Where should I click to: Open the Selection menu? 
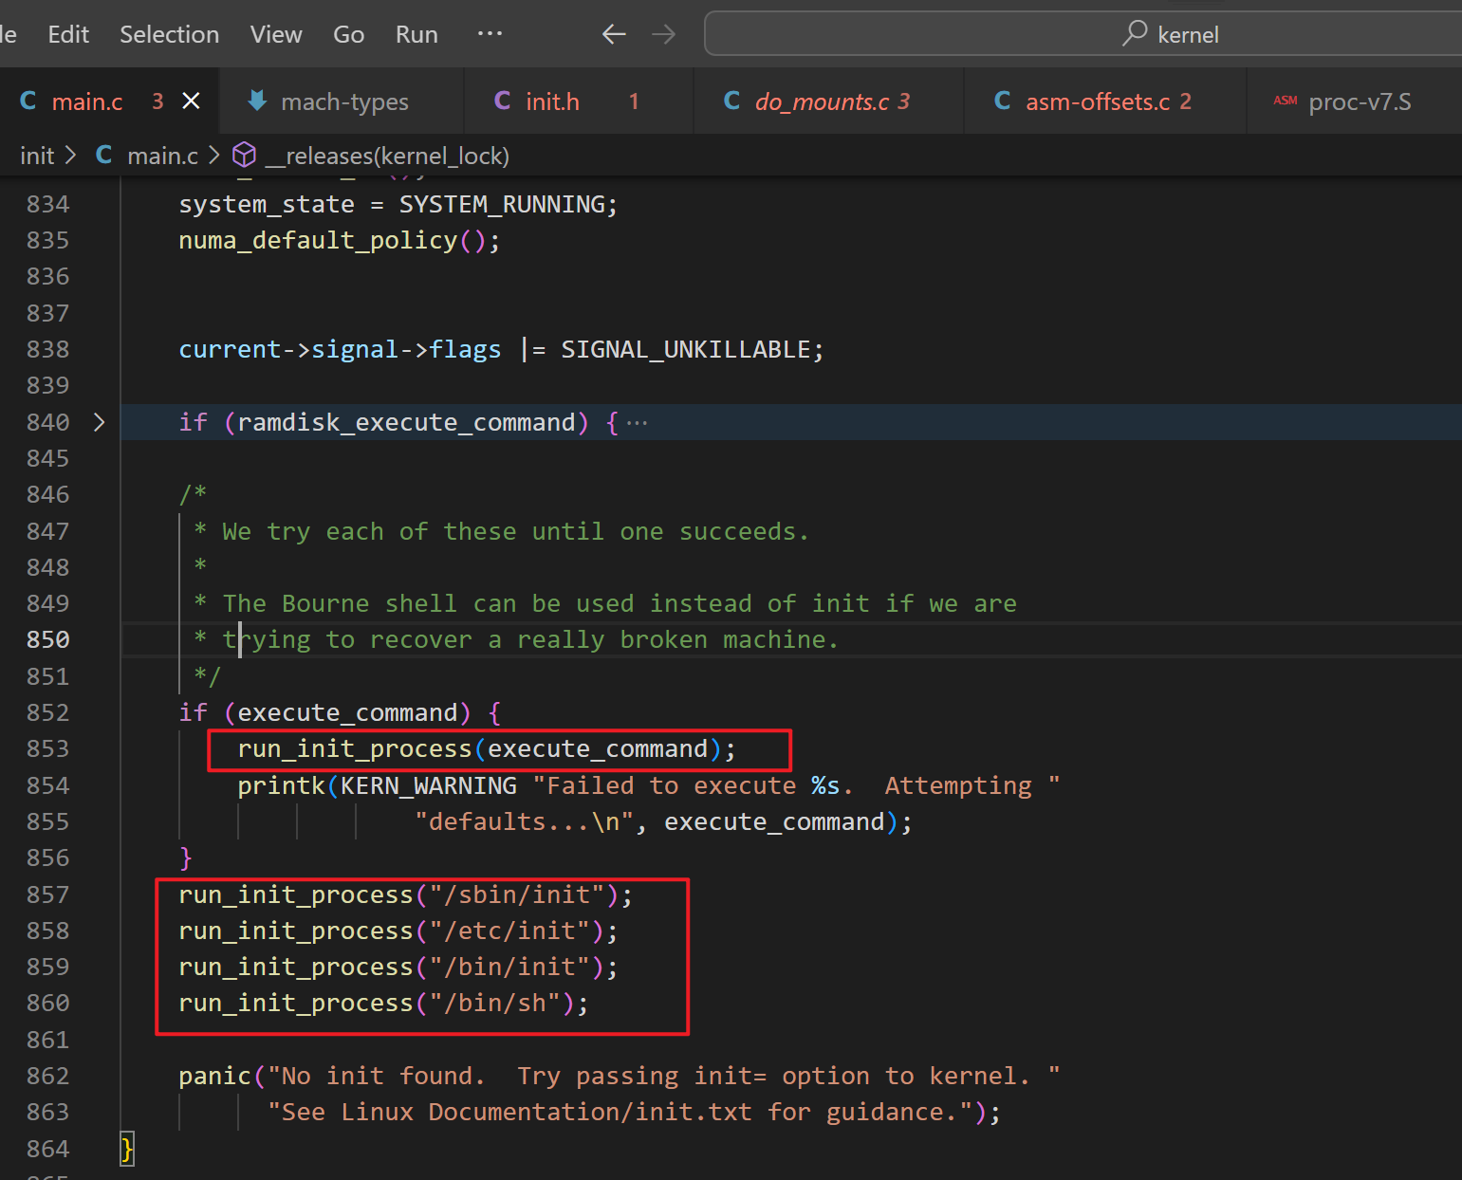click(169, 34)
